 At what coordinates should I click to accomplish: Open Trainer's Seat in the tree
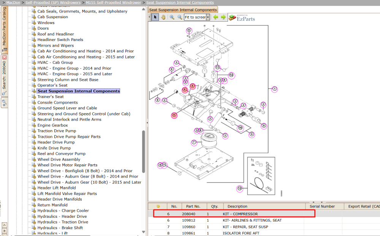coord(51,97)
